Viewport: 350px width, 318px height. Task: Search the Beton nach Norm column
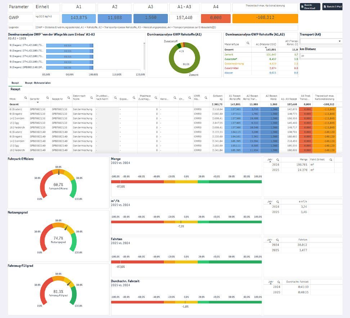[91, 98]
